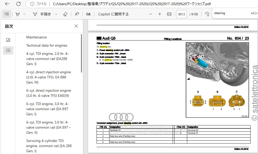
Task: Open 6-cyl. TDI EA 897 Gen. I entry
Action: click(x=47, y=109)
